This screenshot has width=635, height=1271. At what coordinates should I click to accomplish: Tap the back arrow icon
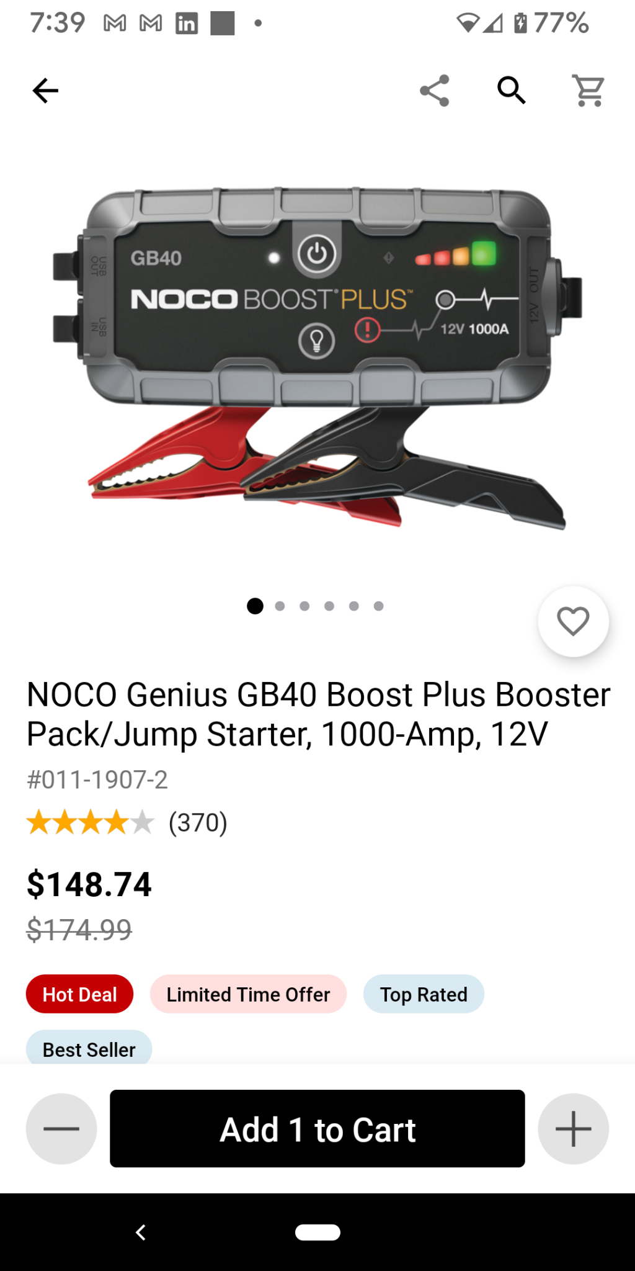45,91
